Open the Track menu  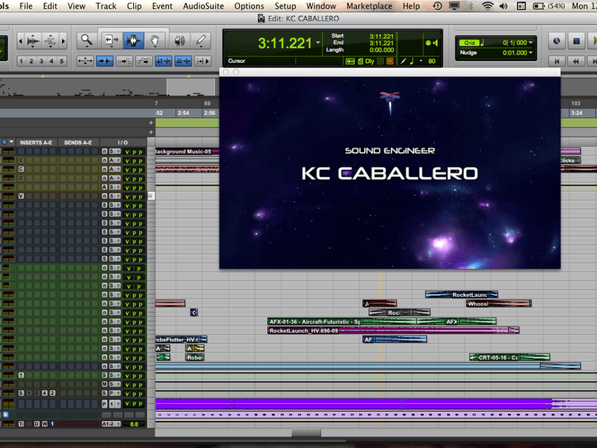click(x=106, y=6)
